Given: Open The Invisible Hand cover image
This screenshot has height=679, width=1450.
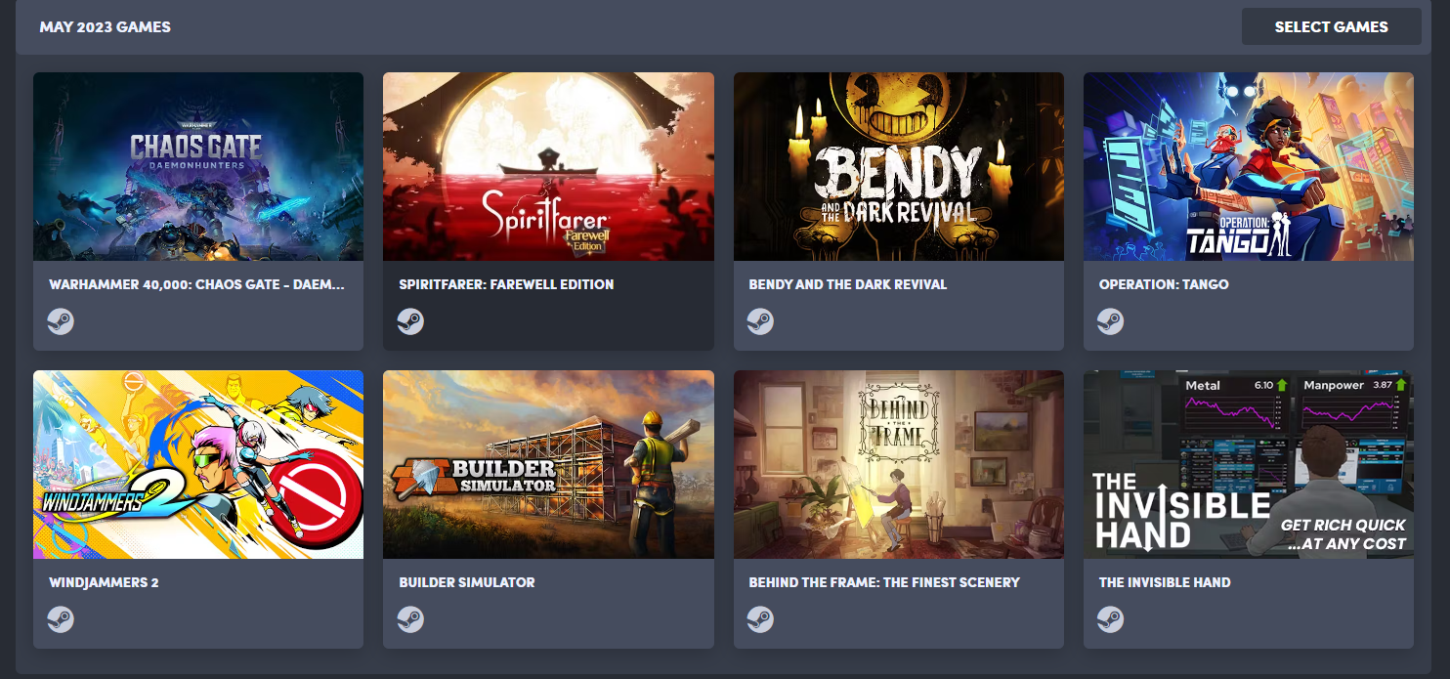Looking at the screenshot, I should point(1249,464).
